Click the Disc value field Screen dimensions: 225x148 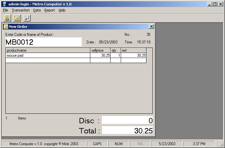127,120
